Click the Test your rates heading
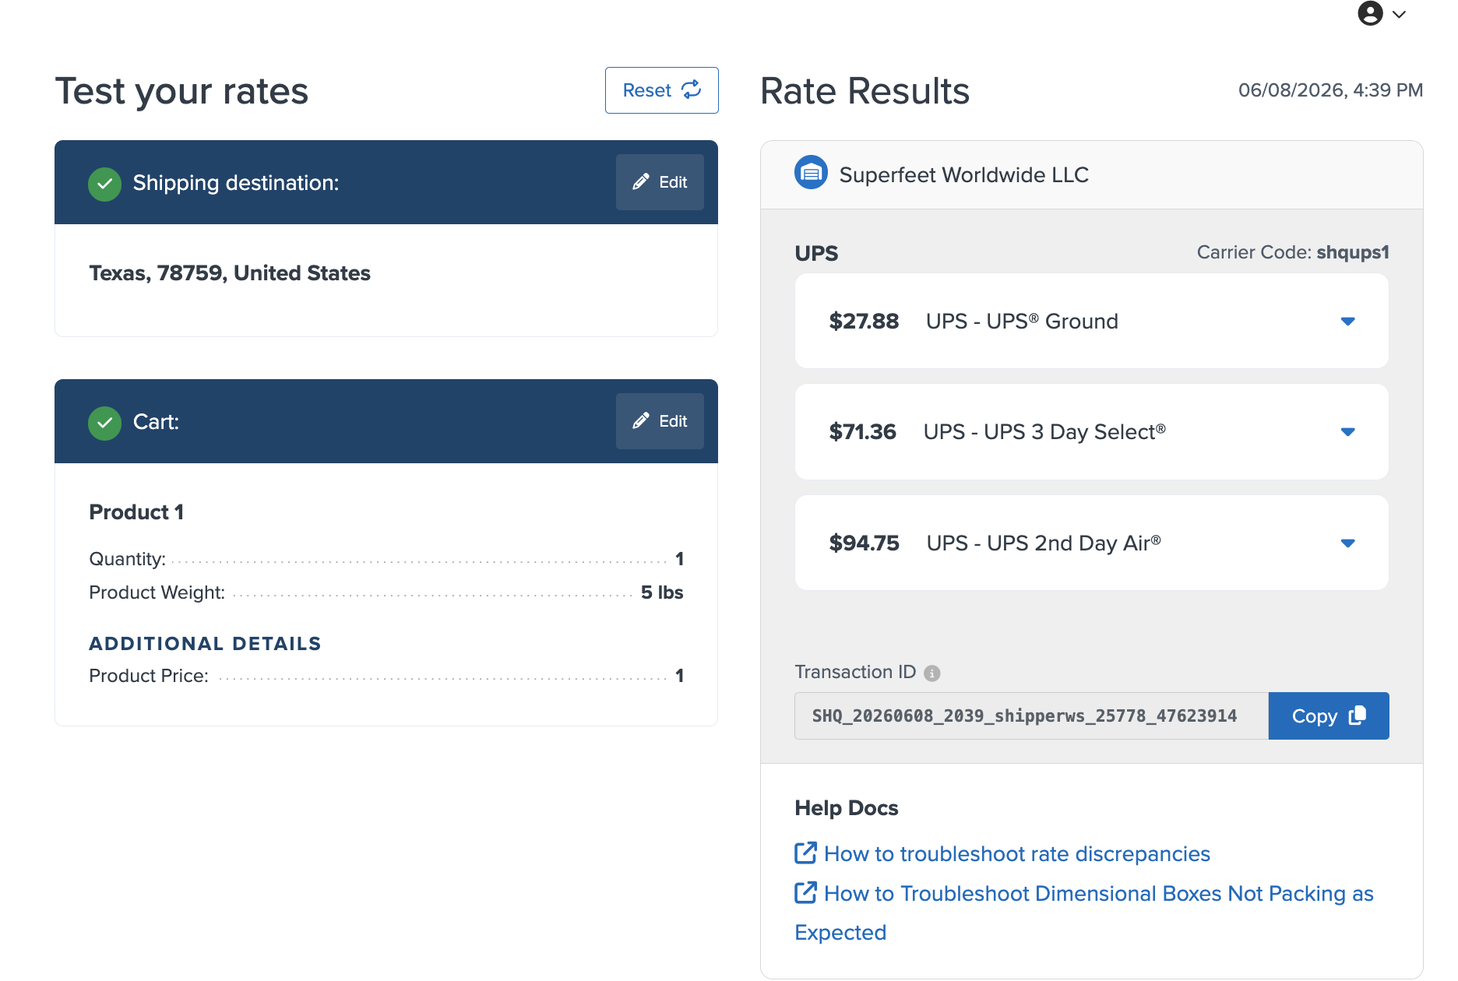Screen dimensions: 1458x981 coord(181,92)
